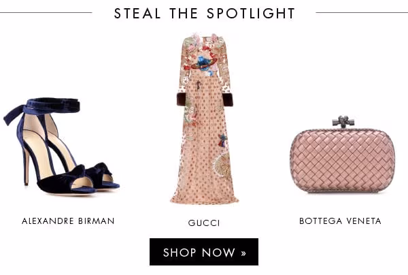Click the polka dot hem of the gown

coord(204,197)
